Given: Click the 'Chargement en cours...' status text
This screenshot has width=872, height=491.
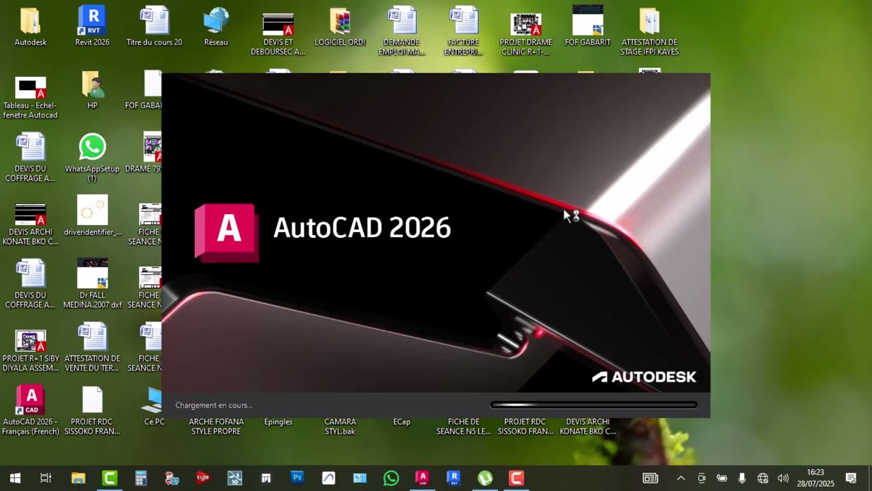Looking at the screenshot, I should (x=214, y=405).
